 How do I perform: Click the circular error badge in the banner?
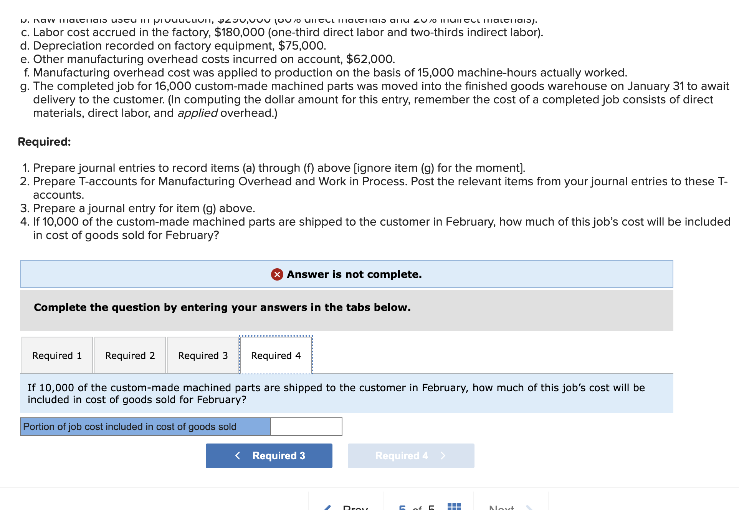[x=277, y=274]
